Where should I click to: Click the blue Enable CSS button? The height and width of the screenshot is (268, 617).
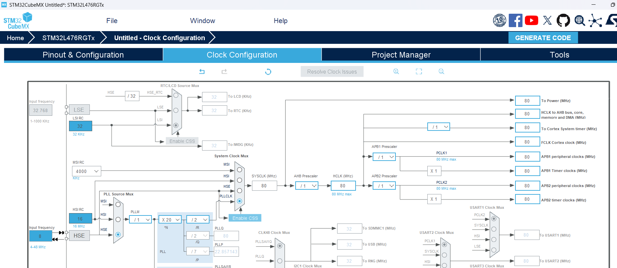(245, 218)
